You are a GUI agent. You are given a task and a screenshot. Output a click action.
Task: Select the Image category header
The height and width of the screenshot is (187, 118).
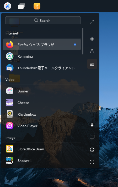click(x=10, y=138)
